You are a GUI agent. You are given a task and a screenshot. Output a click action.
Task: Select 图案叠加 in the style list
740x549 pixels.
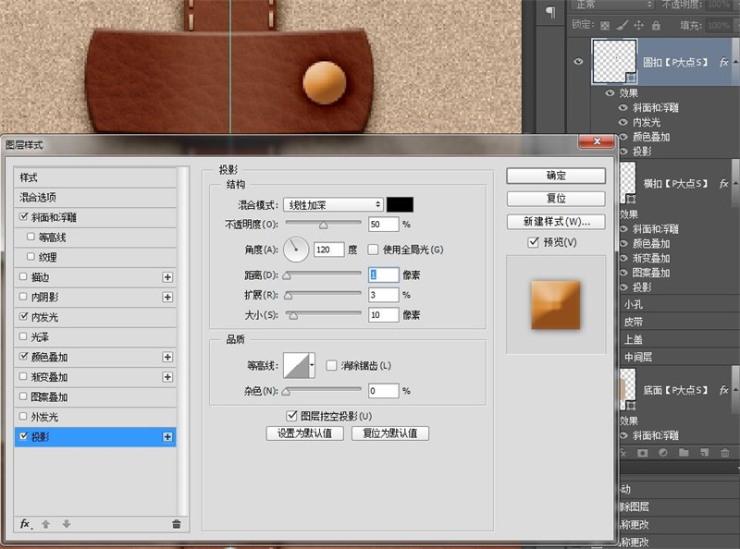[x=96, y=396]
